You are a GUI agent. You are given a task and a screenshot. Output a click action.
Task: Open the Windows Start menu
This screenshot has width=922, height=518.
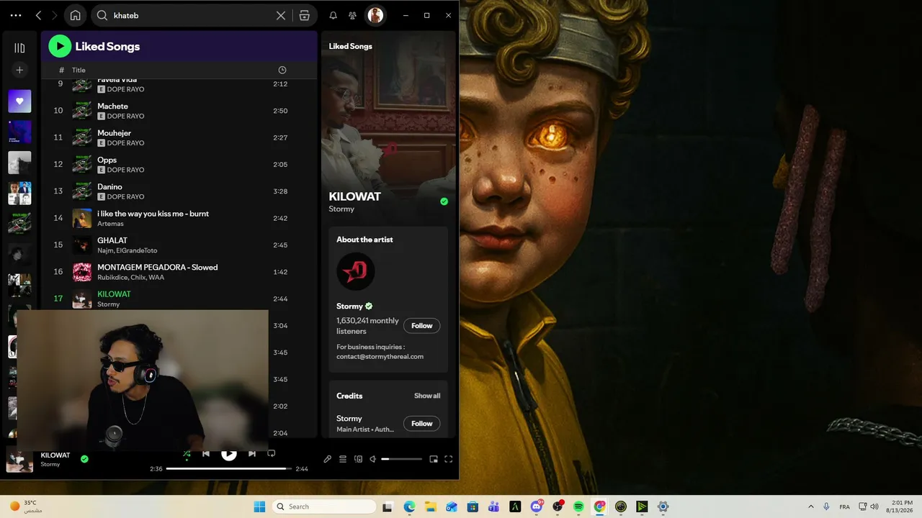(259, 506)
